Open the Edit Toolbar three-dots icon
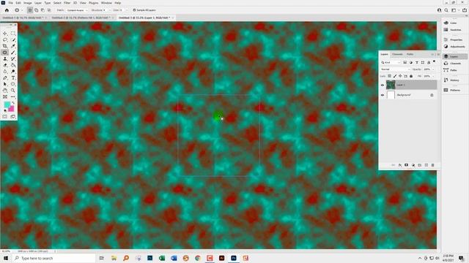The height and width of the screenshot is (263, 469). pyautogui.click(x=13, y=97)
